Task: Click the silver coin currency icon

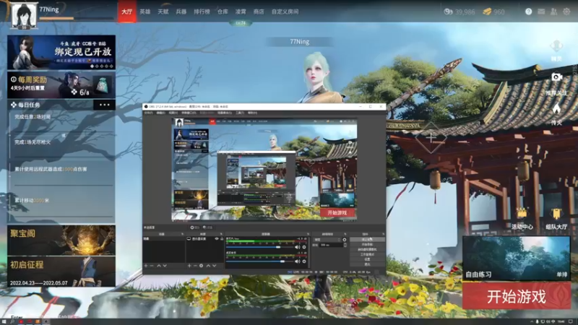Action: coord(448,12)
